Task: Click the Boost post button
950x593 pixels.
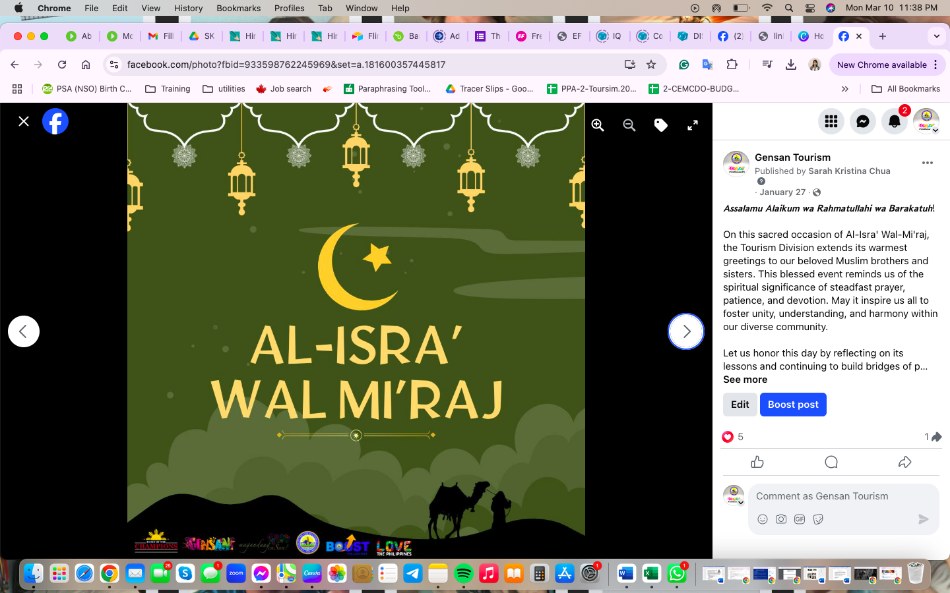Action: (x=793, y=405)
